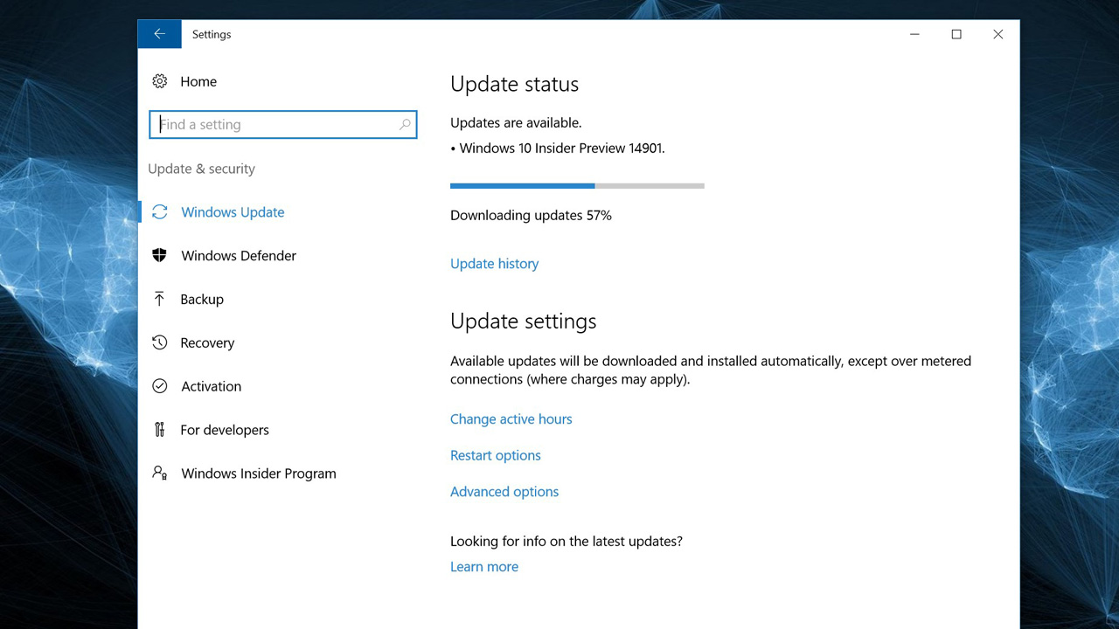Image resolution: width=1119 pixels, height=629 pixels.
Task: Open Restart options
Action: [495, 455]
